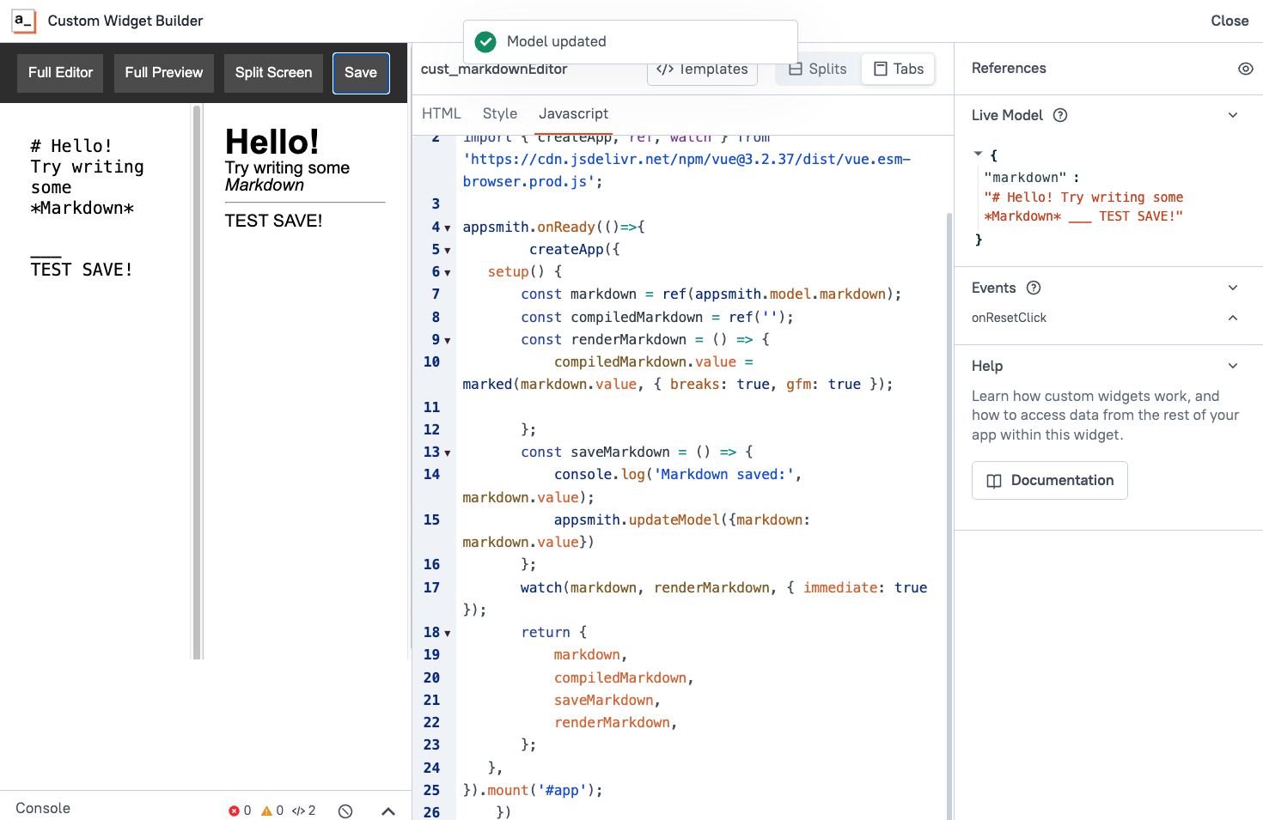
Task: Click line number 17 in gutter
Action: click(431, 587)
